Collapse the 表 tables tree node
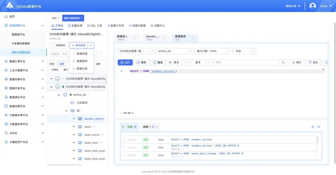The width and height of the screenshot is (336, 175). 67,111
